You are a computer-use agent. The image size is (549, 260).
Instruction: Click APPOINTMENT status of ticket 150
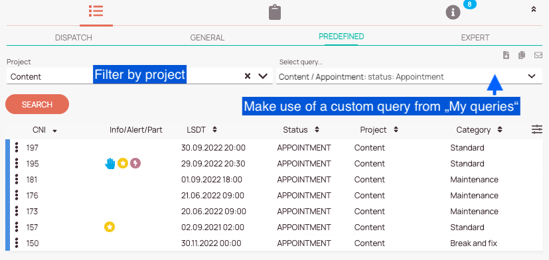pos(304,243)
